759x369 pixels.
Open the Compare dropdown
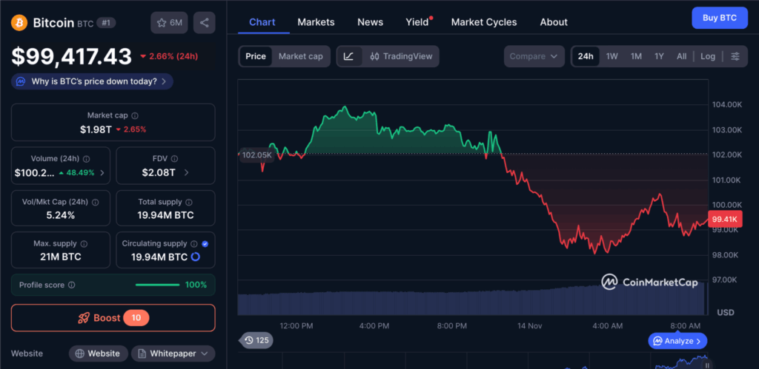534,56
